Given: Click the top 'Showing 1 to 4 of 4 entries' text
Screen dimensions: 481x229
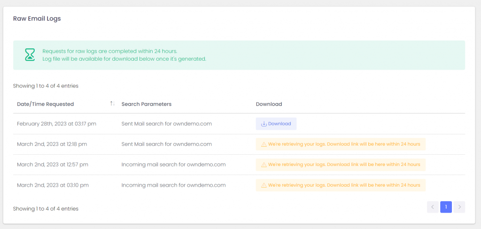Looking at the screenshot, I should coord(46,86).
